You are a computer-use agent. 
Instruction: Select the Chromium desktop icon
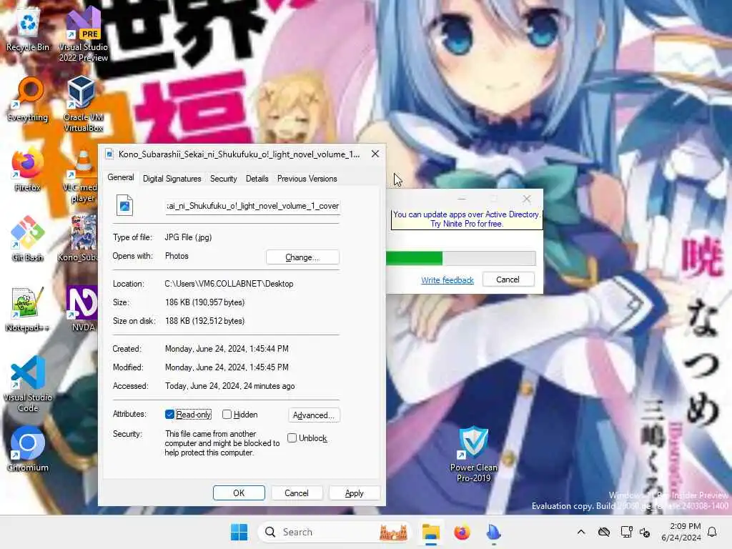[x=28, y=449]
